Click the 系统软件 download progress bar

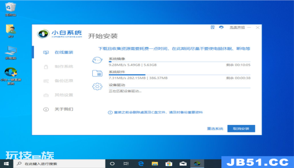(x=179, y=75)
